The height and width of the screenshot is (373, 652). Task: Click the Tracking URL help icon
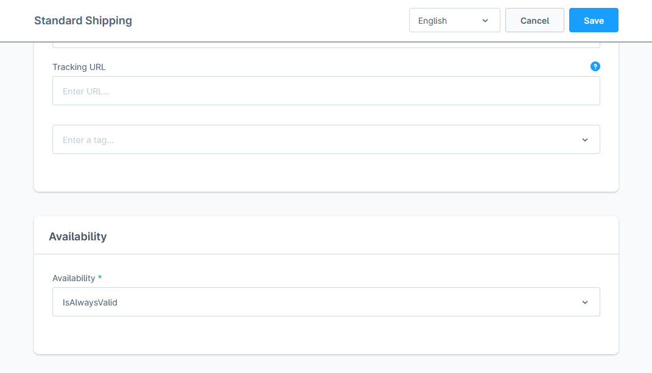pyautogui.click(x=595, y=66)
